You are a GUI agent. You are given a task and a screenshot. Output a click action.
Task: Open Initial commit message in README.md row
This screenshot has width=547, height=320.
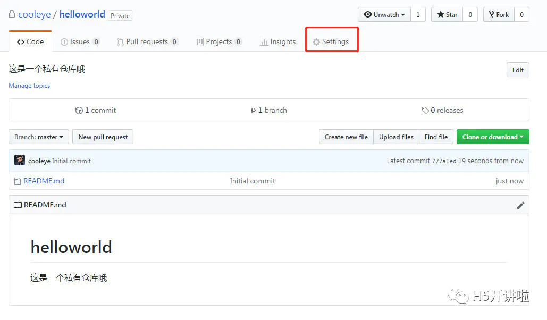[x=252, y=181]
